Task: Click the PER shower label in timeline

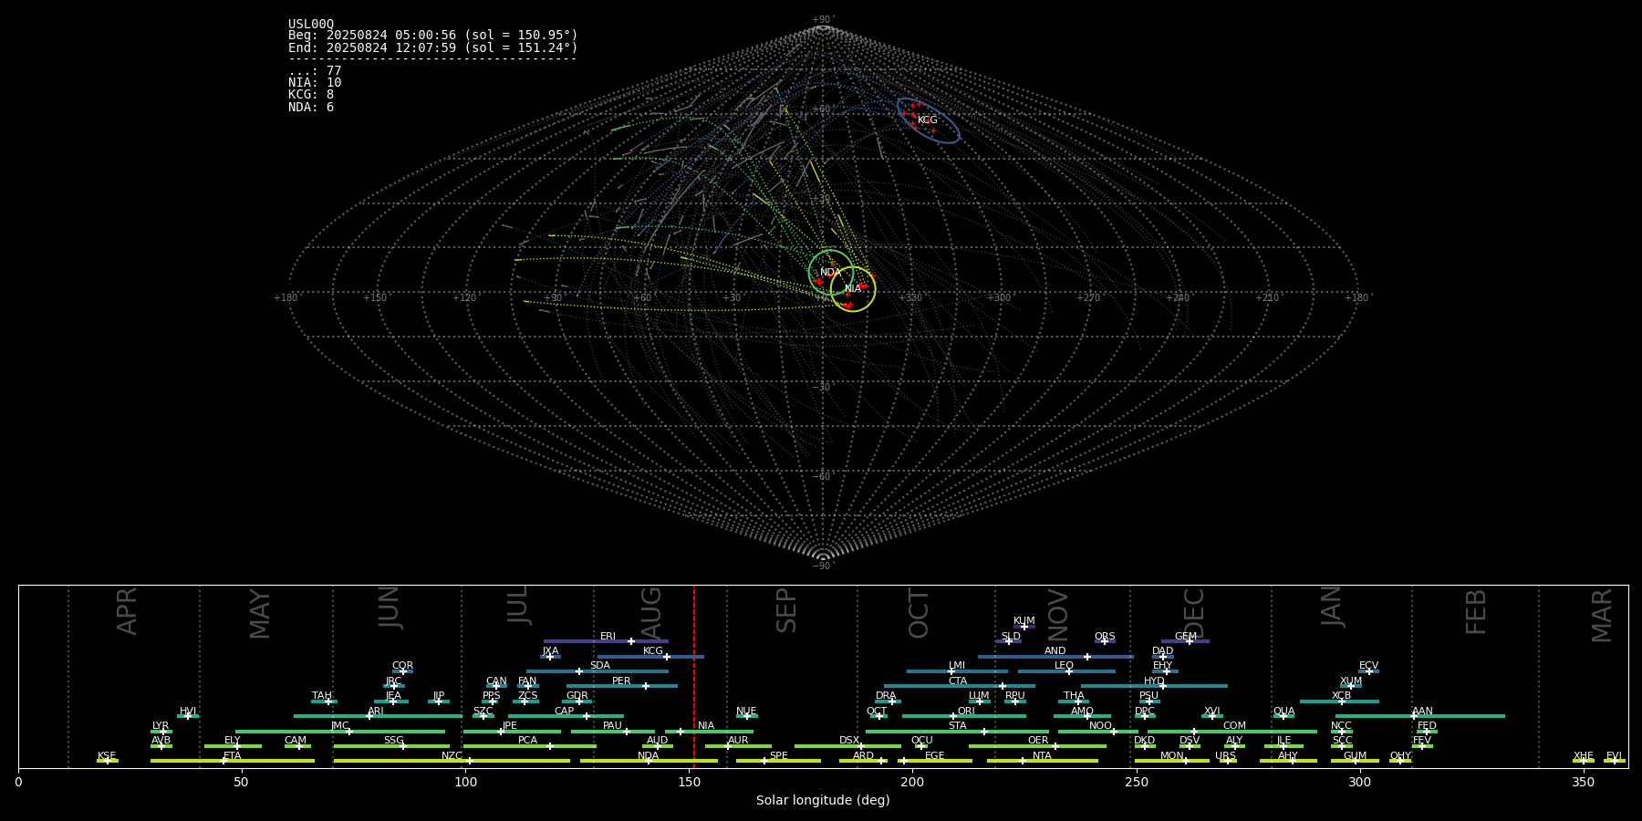Action: tap(621, 681)
